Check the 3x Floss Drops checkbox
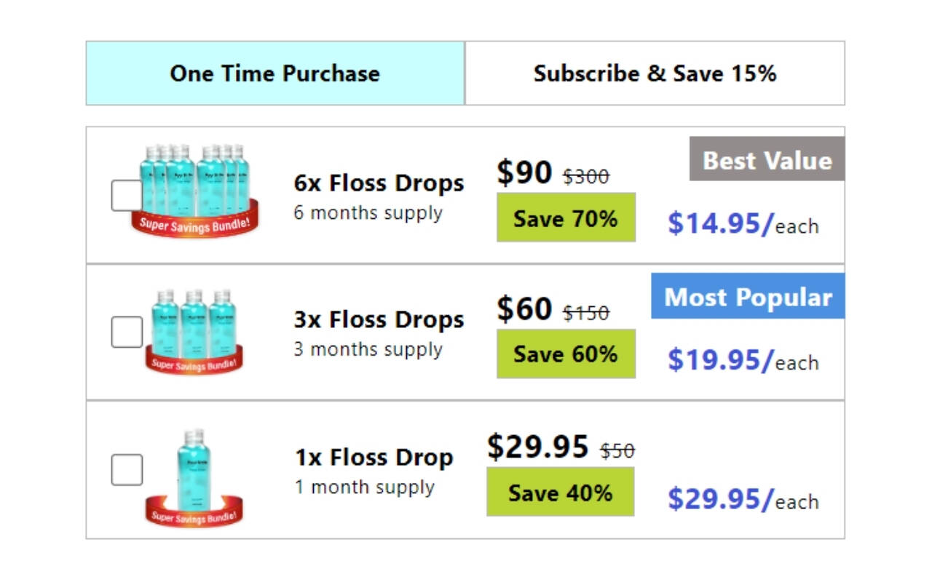 [x=127, y=332]
